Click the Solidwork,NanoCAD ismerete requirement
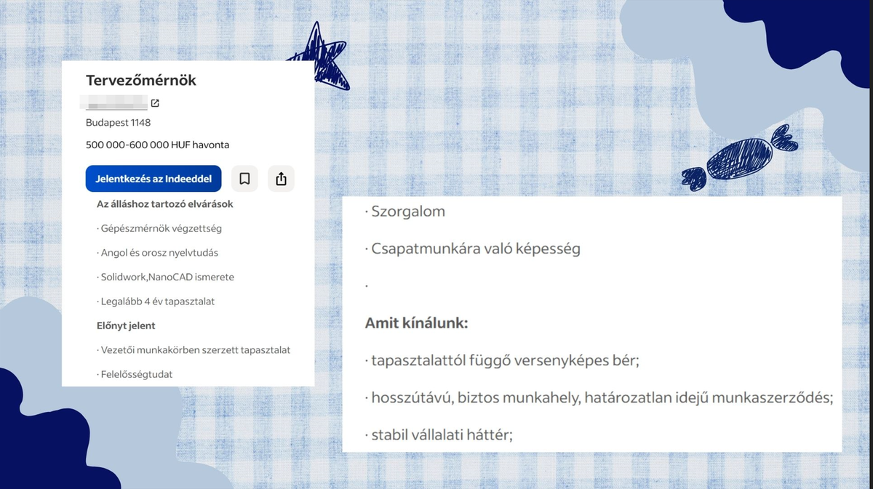This screenshot has height=489, width=873. click(x=165, y=277)
